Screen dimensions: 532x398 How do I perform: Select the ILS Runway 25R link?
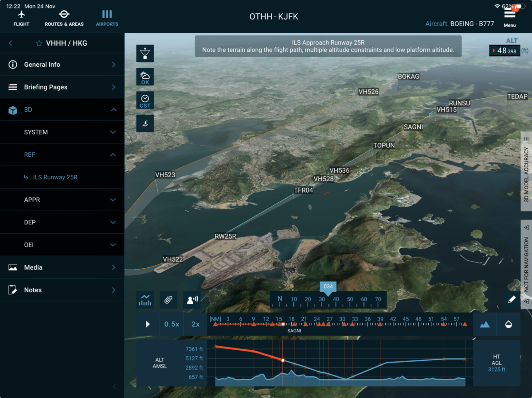tap(55, 177)
